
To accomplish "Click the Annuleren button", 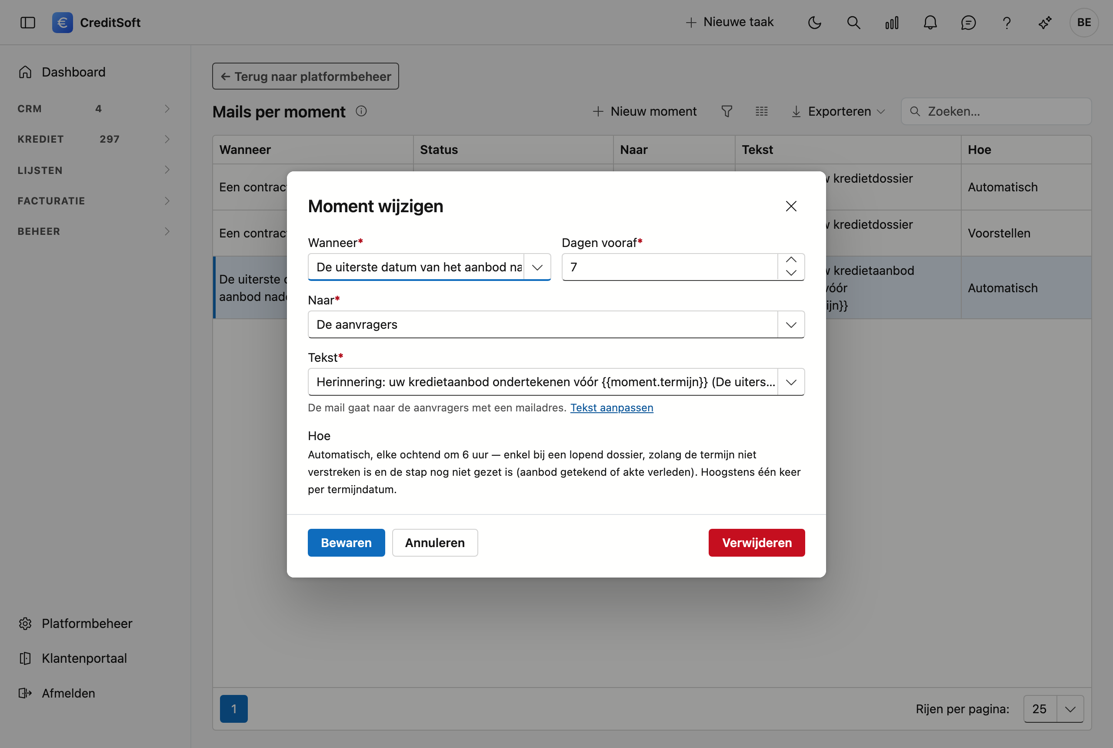I will point(435,543).
